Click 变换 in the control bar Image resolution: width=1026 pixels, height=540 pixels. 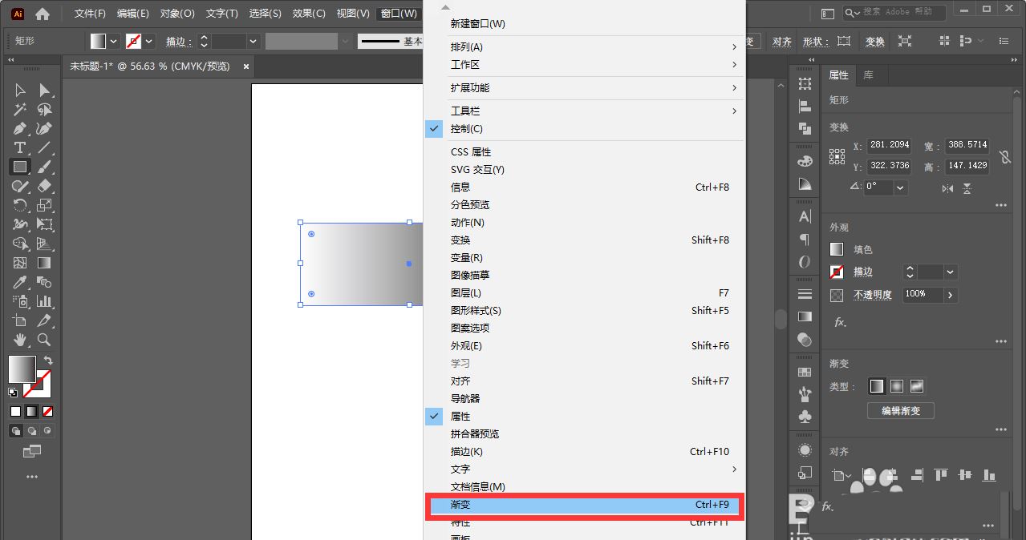874,39
